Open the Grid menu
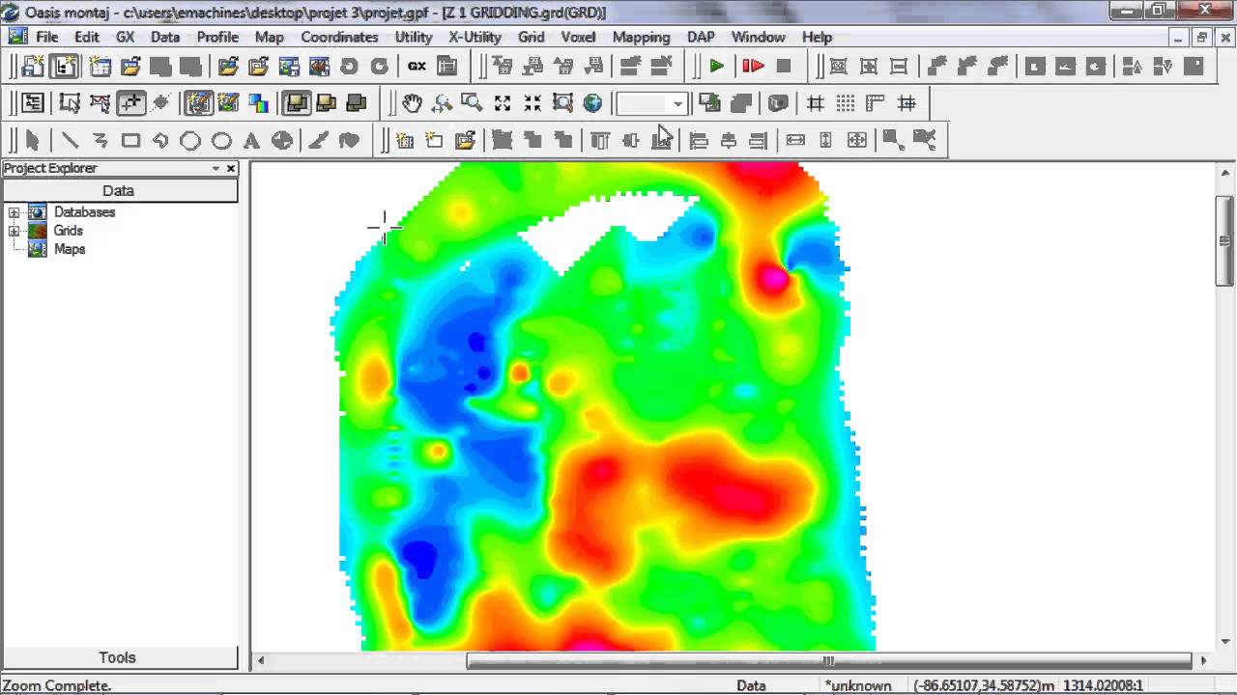Viewport: 1237px width, 695px height. [531, 37]
